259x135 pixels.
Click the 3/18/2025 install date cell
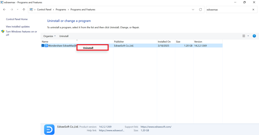point(164,46)
